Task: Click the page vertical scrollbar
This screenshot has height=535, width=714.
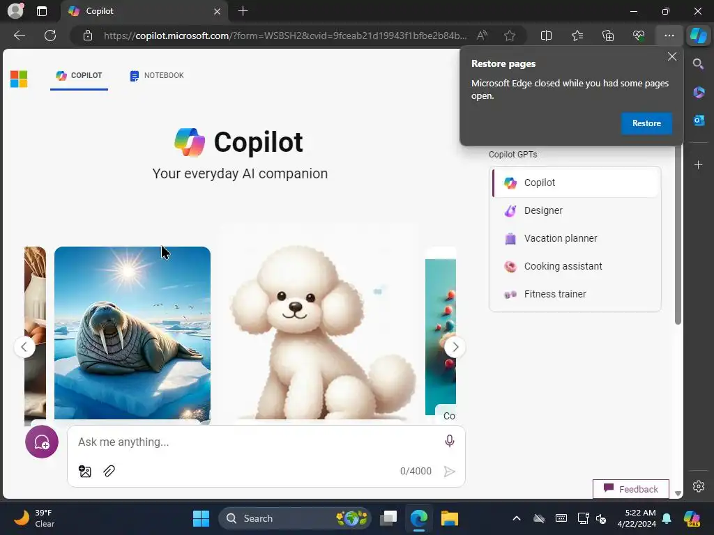Action: click(x=678, y=237)
